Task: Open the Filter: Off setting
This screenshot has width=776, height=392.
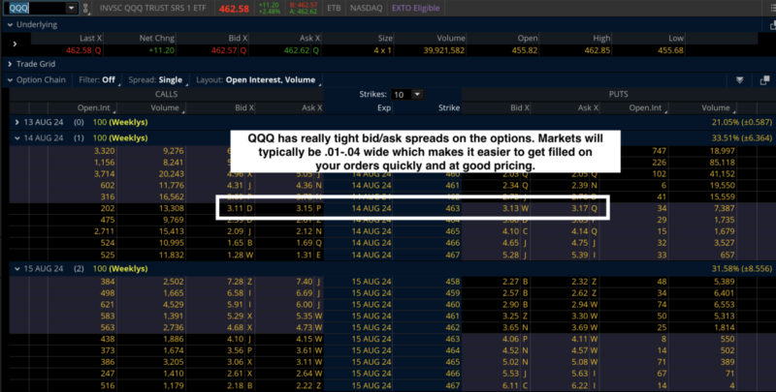Action: 95,79
